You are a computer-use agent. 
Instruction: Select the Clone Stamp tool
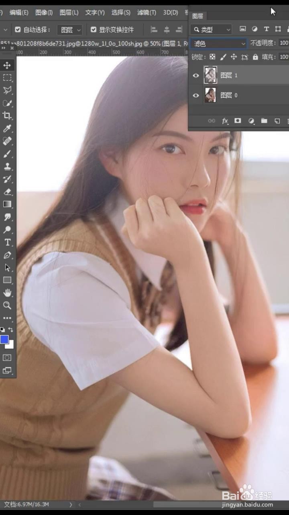pos(7,166)
